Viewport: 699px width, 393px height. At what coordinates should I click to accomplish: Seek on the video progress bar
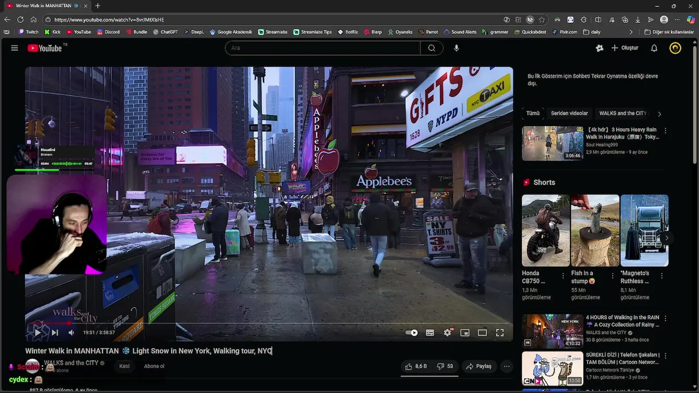269,323
